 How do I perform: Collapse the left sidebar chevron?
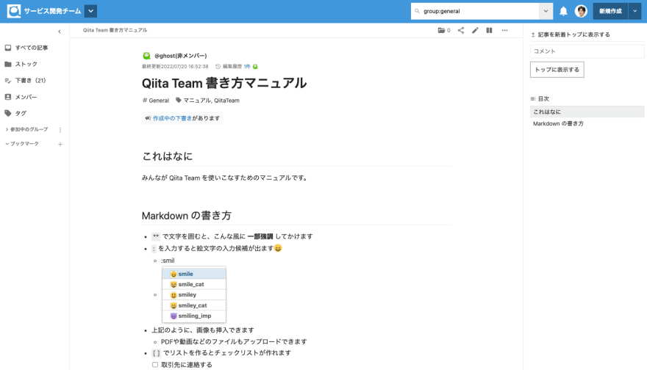(60, 32)
